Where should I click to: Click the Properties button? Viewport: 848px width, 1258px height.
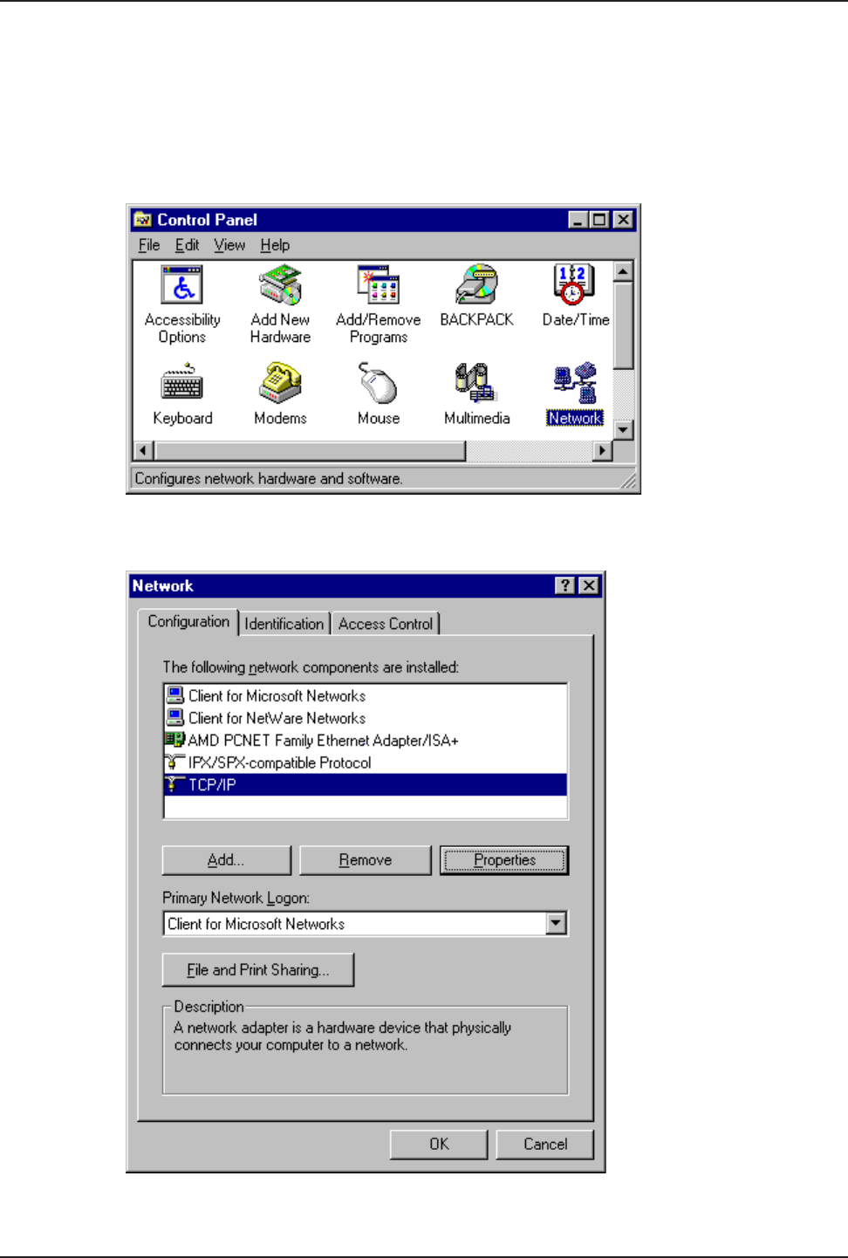pos(504,860)
